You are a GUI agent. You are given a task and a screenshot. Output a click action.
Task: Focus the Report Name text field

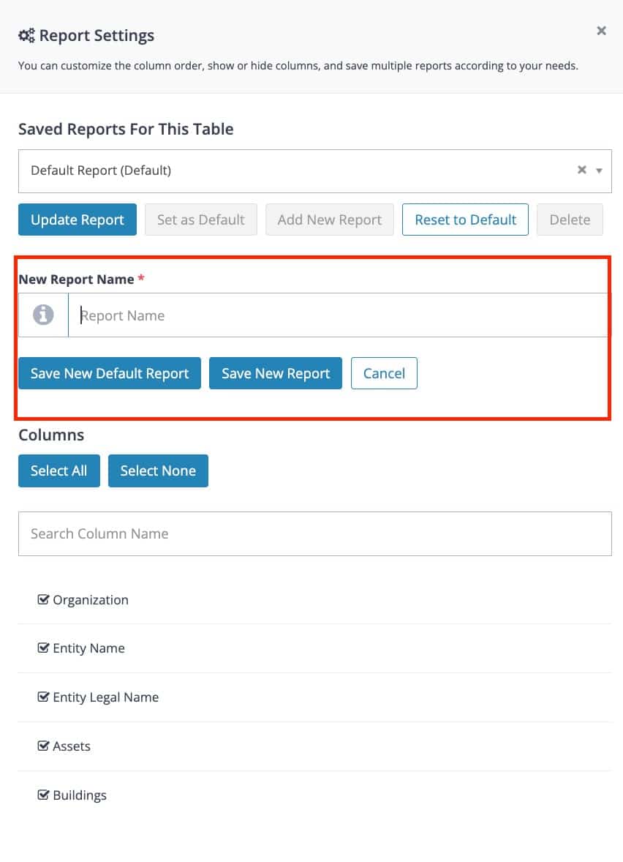pos(338,315)
